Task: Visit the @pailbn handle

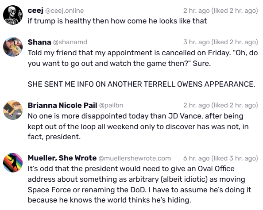Action: coord(111,105)
